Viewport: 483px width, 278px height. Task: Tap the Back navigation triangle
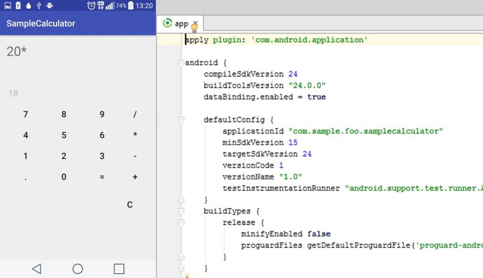[37, 268]
